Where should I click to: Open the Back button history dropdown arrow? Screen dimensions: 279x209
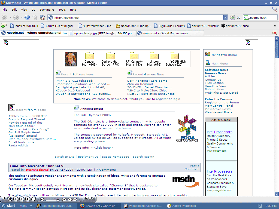pos(10,17)
